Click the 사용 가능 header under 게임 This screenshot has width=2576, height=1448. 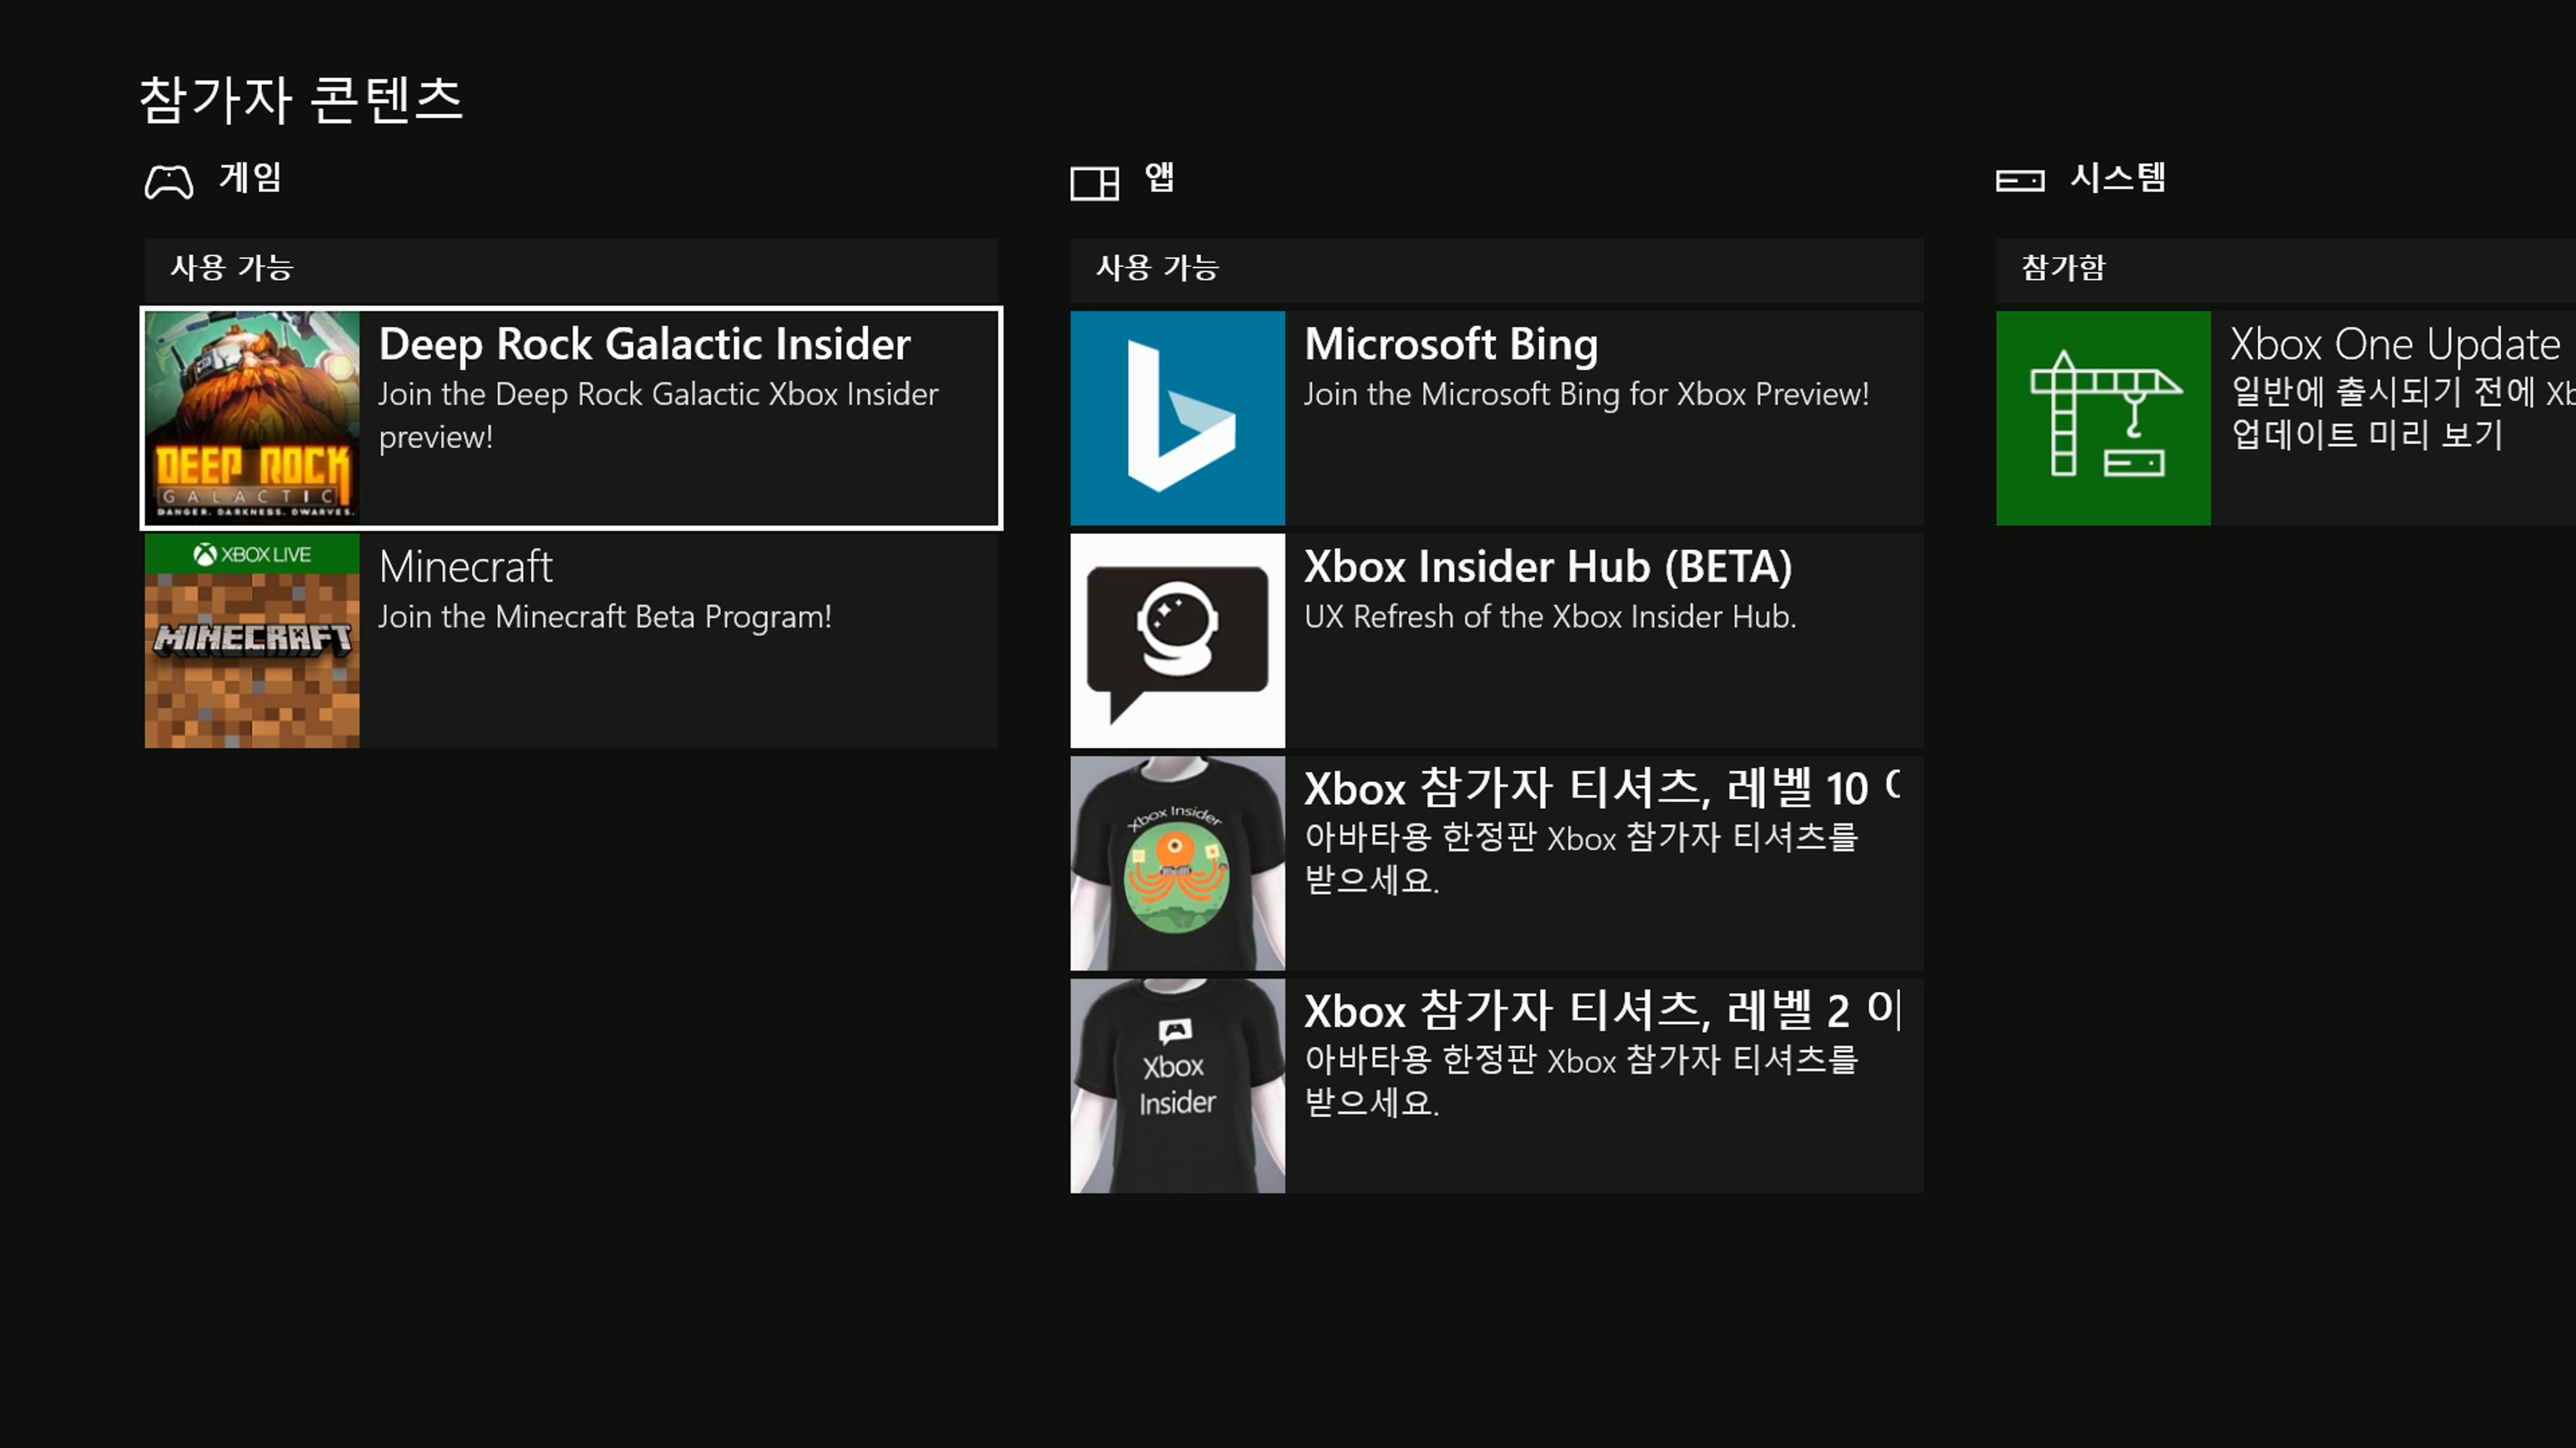pyautogui.click(x=571, y=269)
